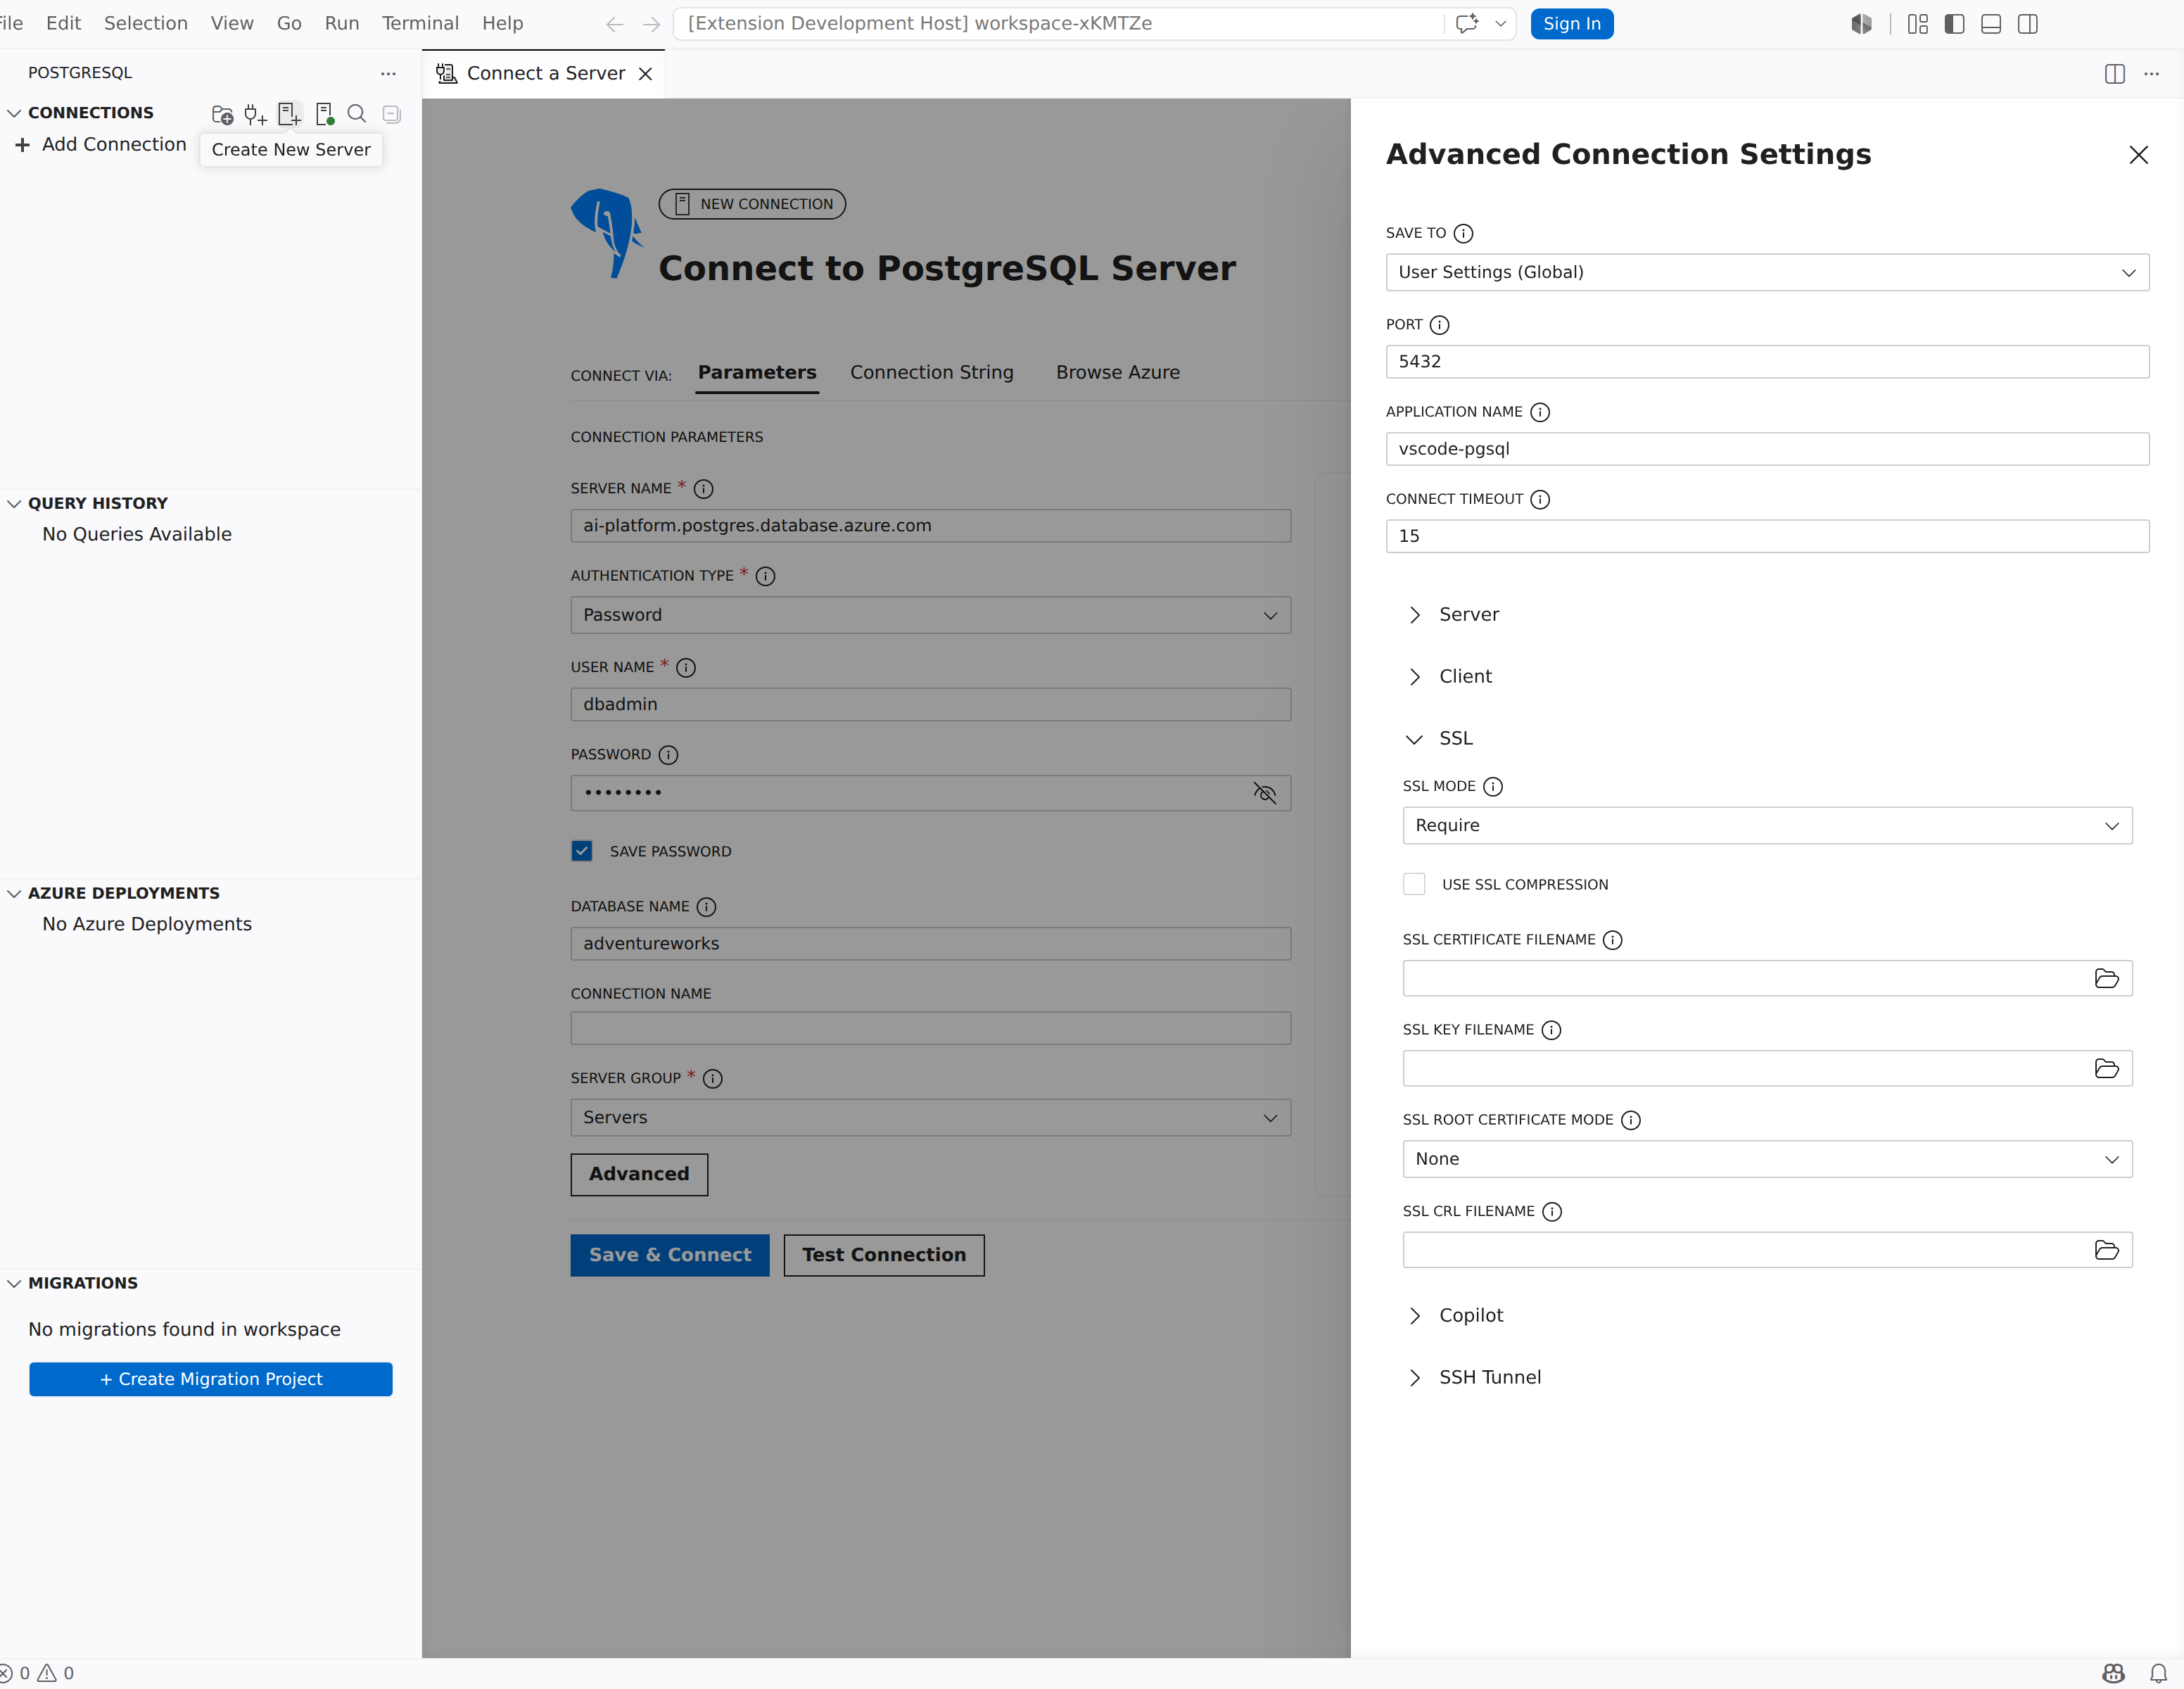Click the Test Connection button
Viewport: 2184px width, 1689px height.
[x=884, y=1255]
